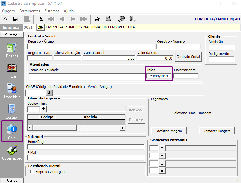
Task: Open the Ajuda menu
Action: tap(69, 11)
